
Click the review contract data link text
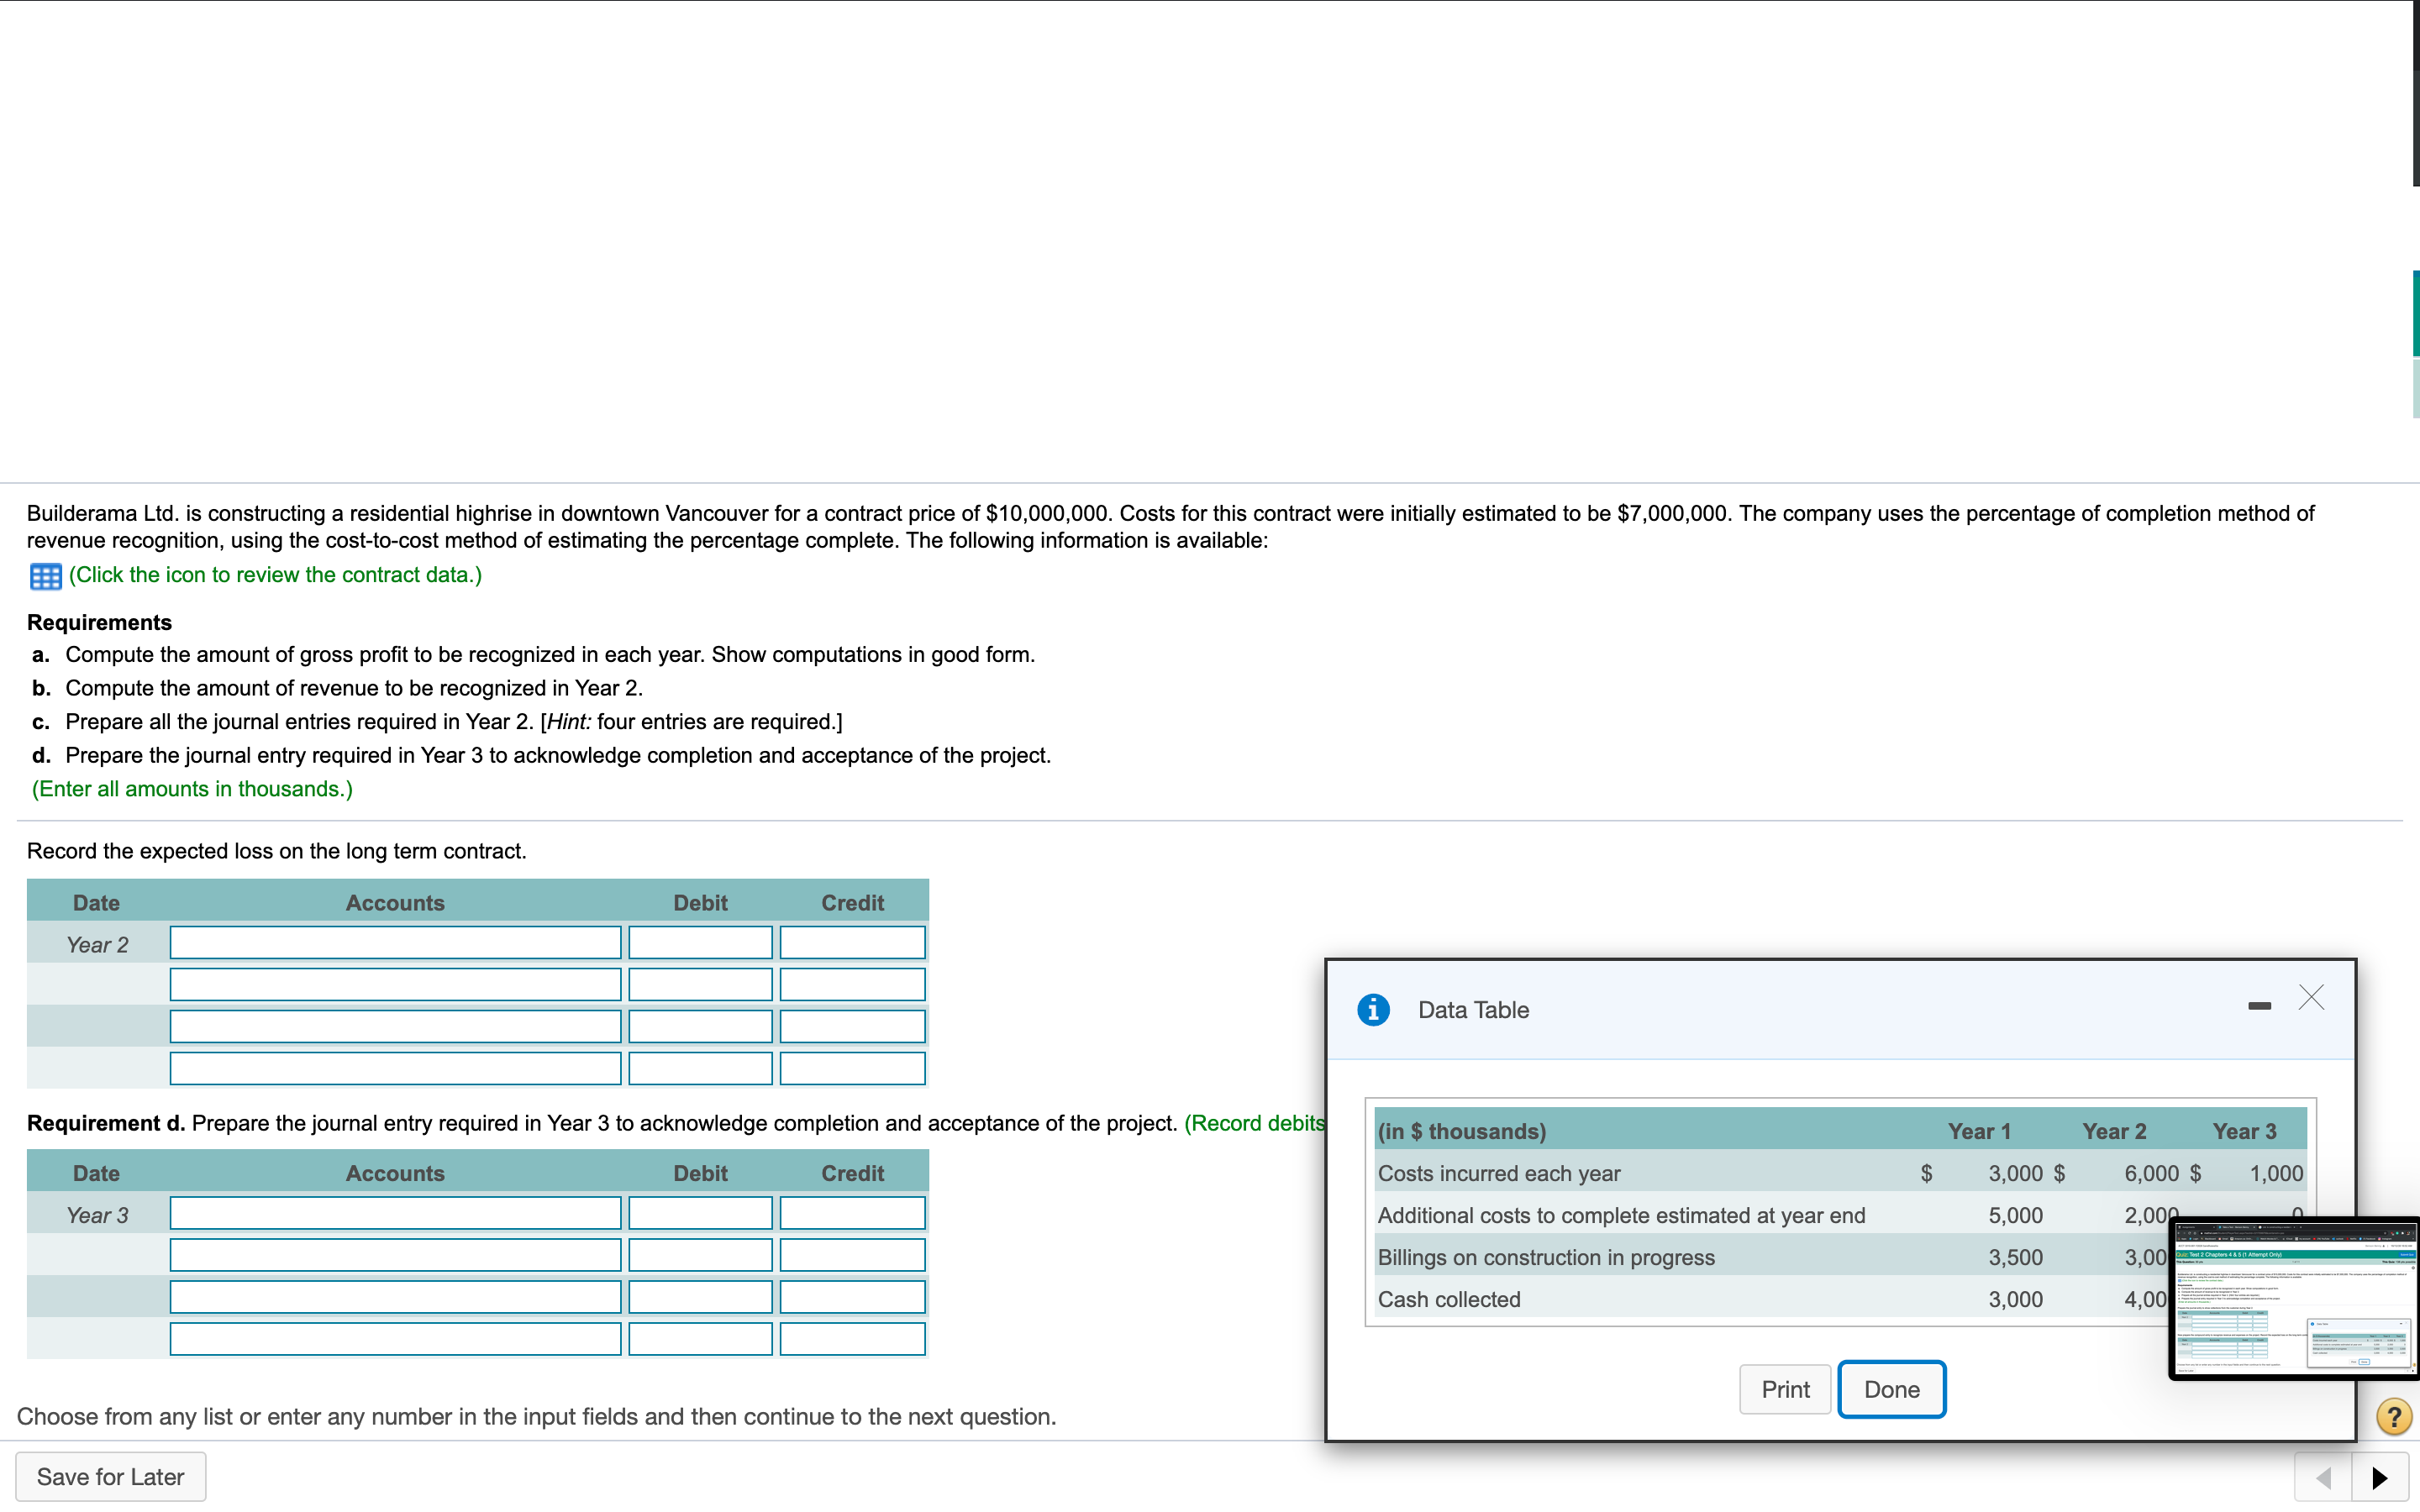click(275, 575)
